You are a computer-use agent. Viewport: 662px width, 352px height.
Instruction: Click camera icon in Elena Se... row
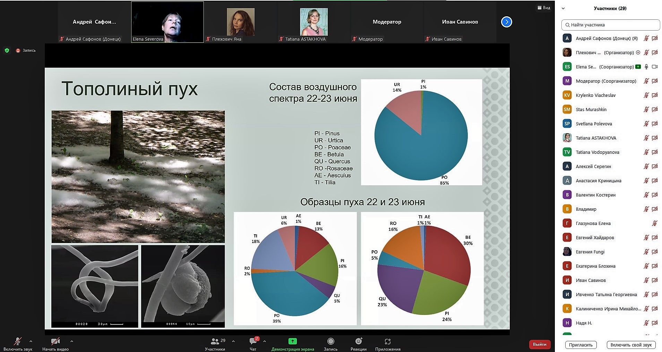pos(655,67)
